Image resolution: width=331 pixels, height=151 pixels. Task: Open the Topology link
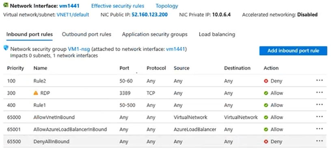[x=167, y=6]
